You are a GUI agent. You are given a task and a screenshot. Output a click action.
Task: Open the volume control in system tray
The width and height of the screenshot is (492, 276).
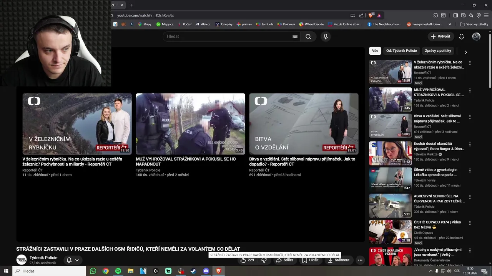pyautogui.click(x=449, y=271)
